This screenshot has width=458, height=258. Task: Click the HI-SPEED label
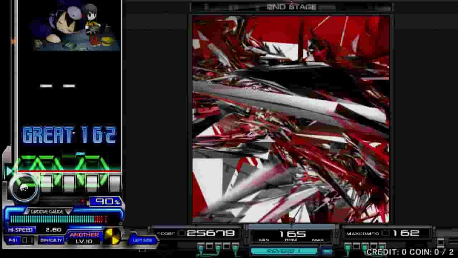[20, 230]
